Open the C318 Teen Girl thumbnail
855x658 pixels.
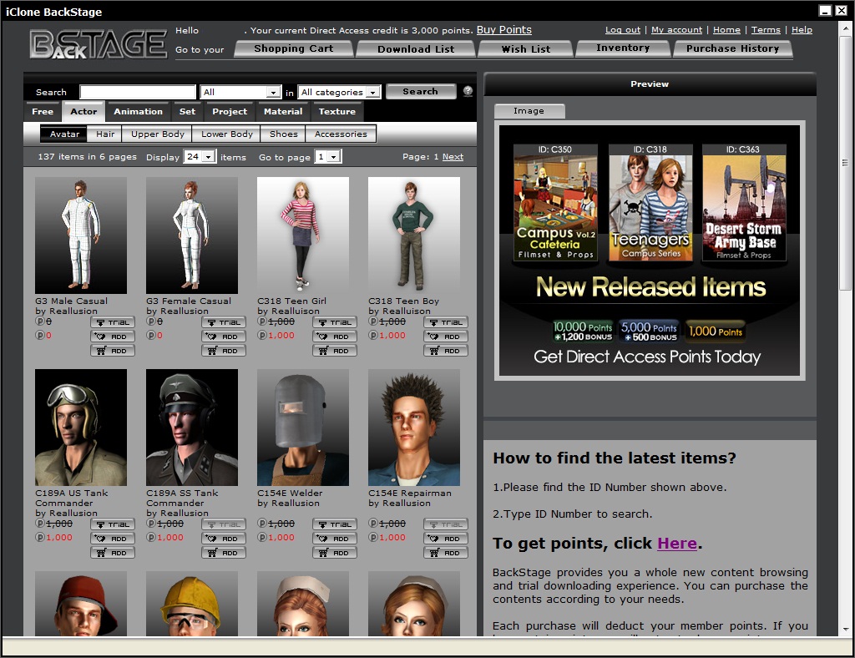pyautogui.click(x=302, y=235)
